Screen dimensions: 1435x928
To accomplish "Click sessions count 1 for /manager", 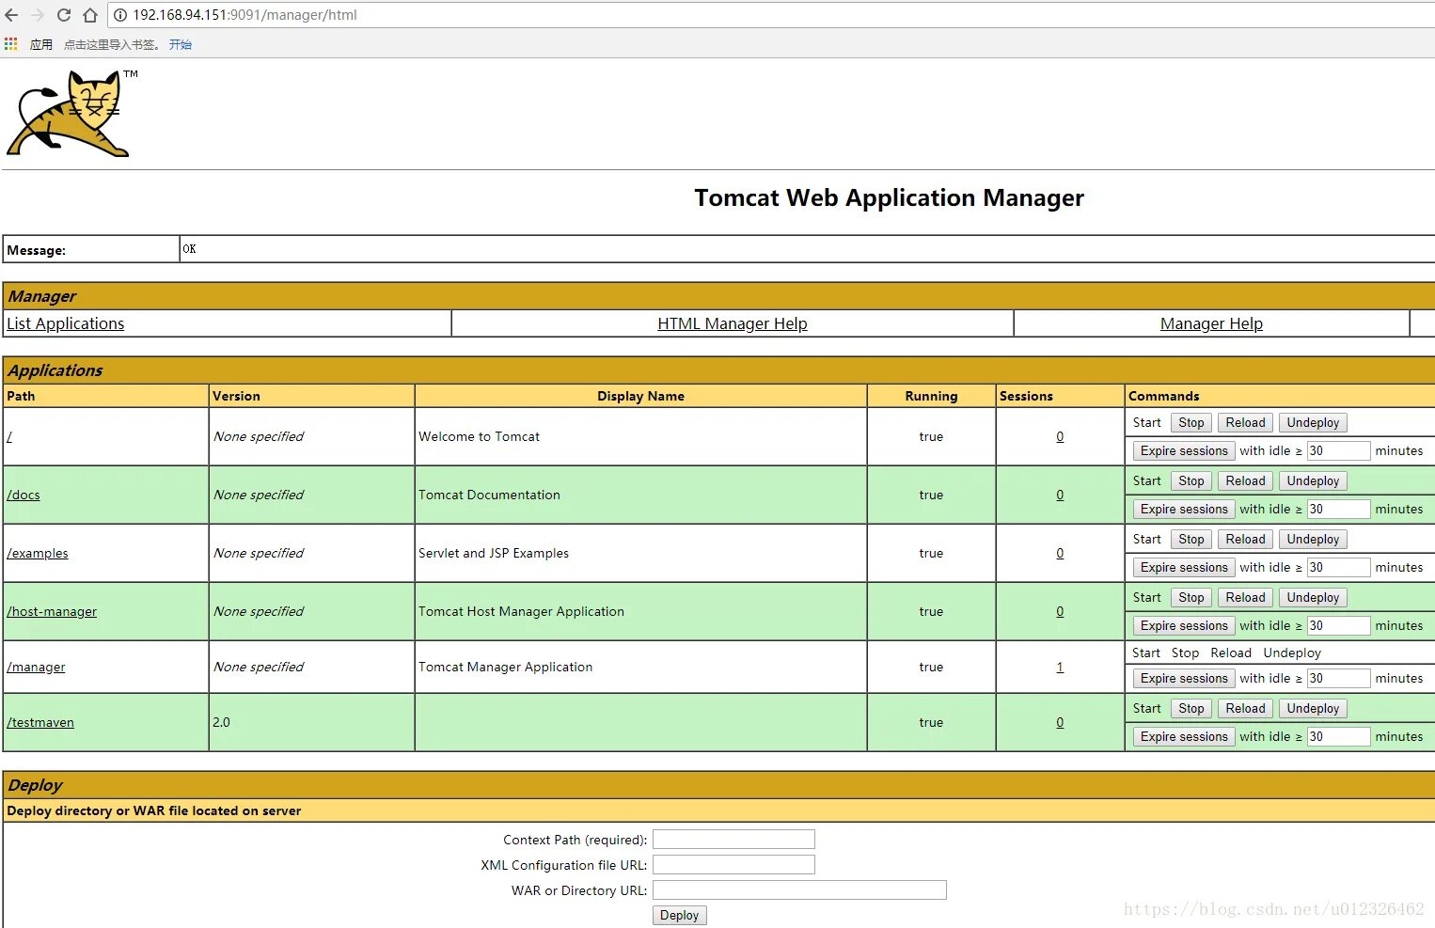I will pos(1060,667).
